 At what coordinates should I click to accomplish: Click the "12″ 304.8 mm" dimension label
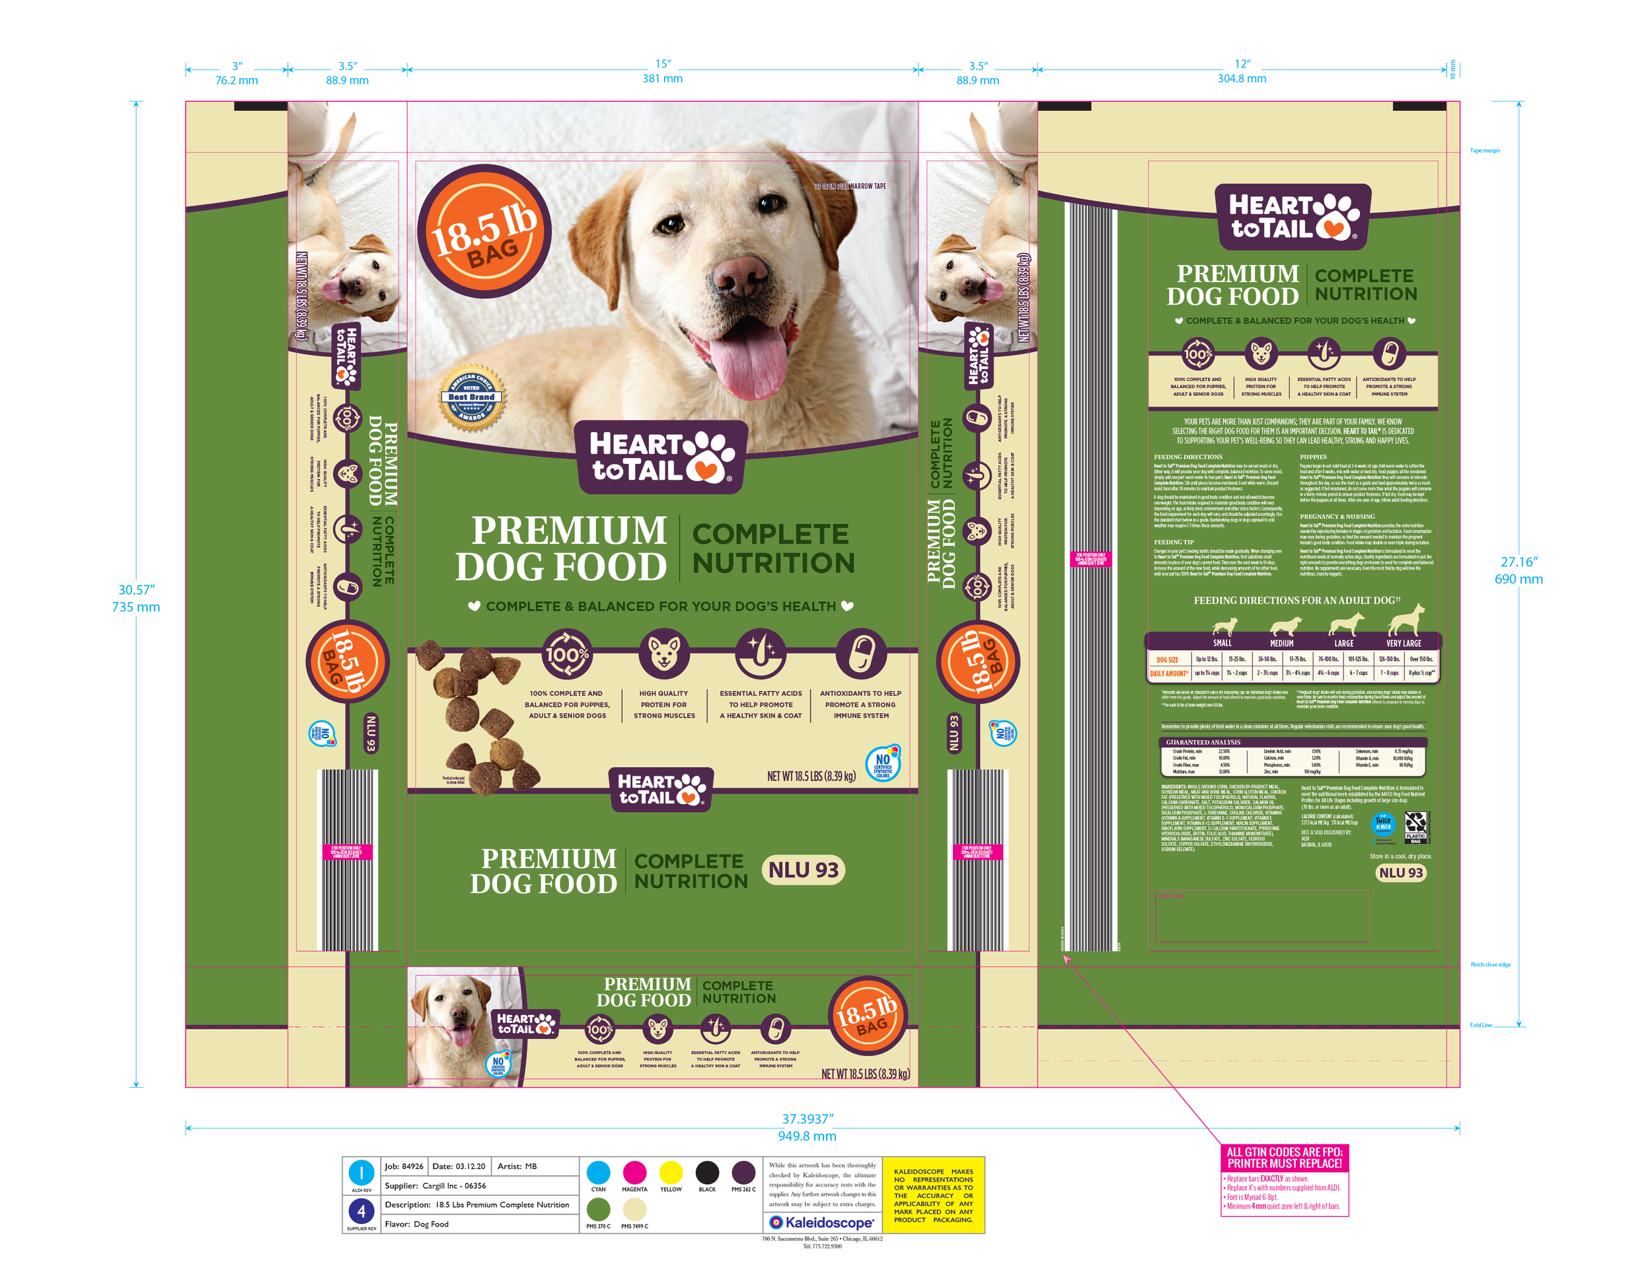(x=1242, y=71)
